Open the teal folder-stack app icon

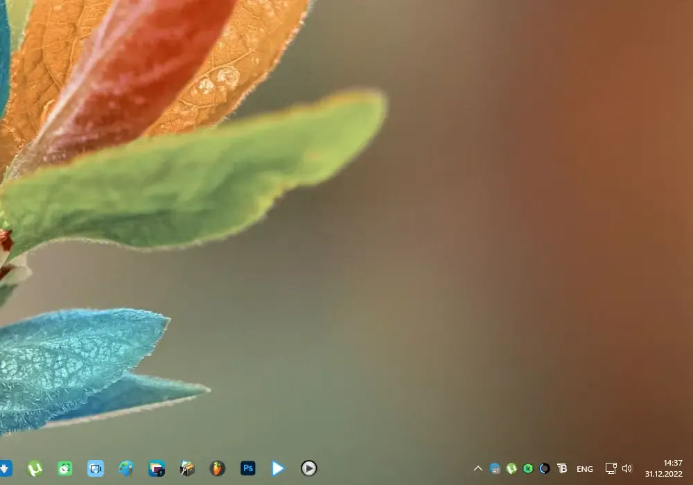(x=157, y=468)
